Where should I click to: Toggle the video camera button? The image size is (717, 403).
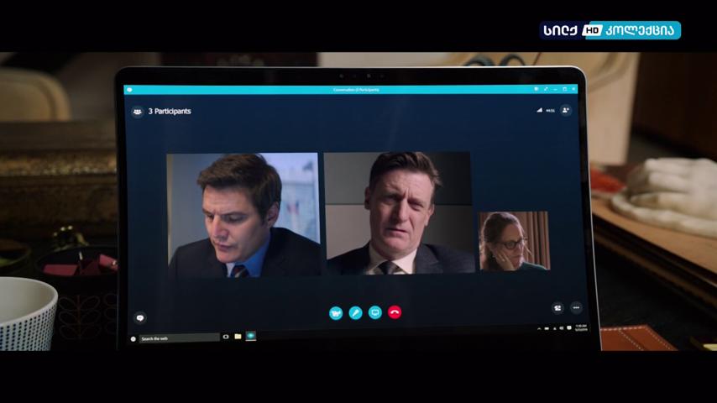click(336, 313)
